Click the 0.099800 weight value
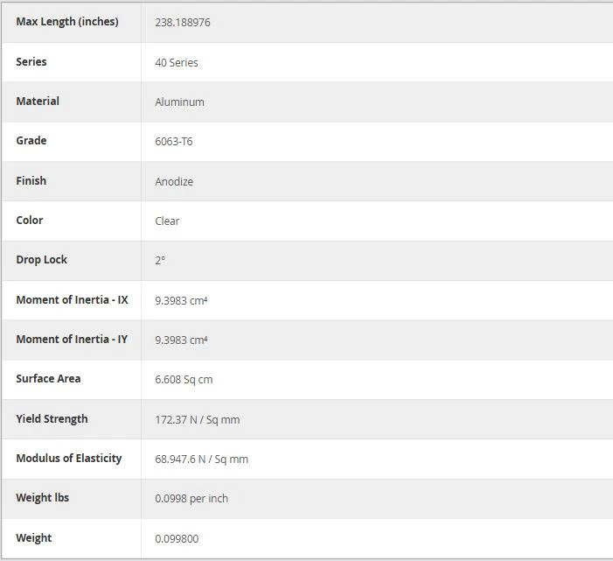This screenshot has width=613, height=561. (177, 539)
